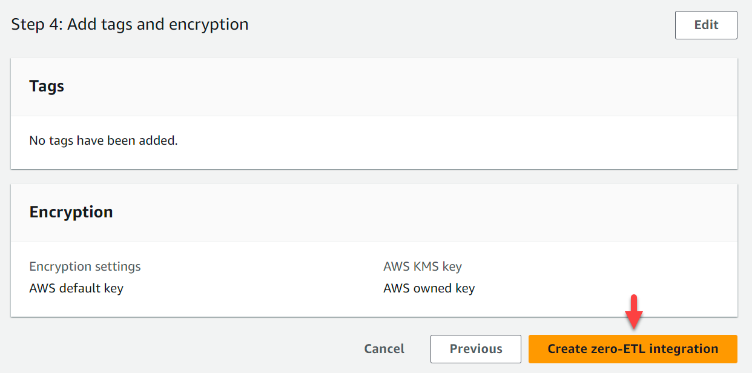
Task: Select the AWS default key value text
Action: tap(76, 288)
